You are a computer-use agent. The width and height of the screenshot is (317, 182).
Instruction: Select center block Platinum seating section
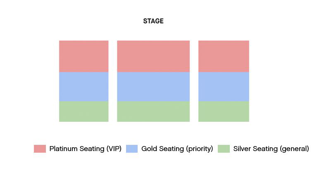point(153,56)
